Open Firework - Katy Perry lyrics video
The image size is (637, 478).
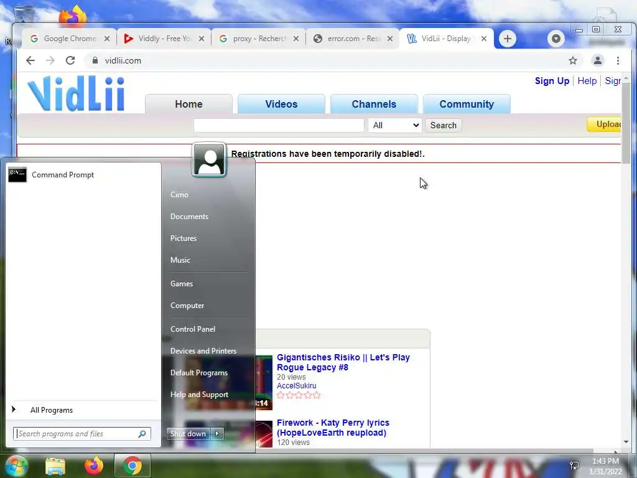(333, 428)
